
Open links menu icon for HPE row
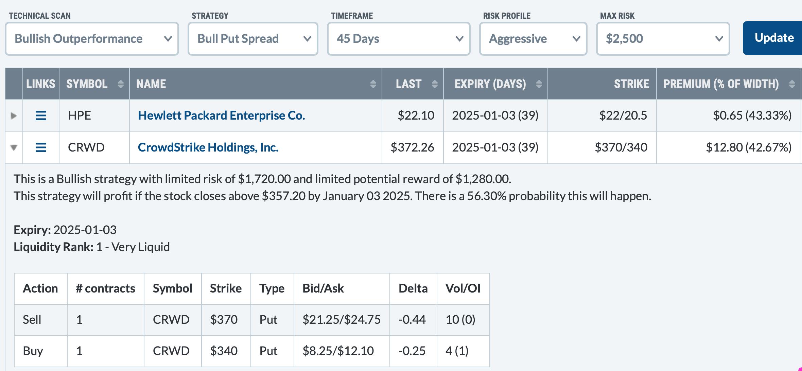pyautogui.click(x=41, y=116)
